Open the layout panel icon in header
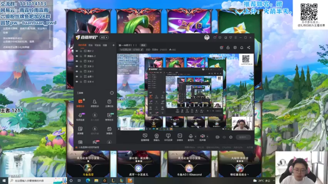The width and height of the screenshot is (328, 184). click(x=235, y=47)
